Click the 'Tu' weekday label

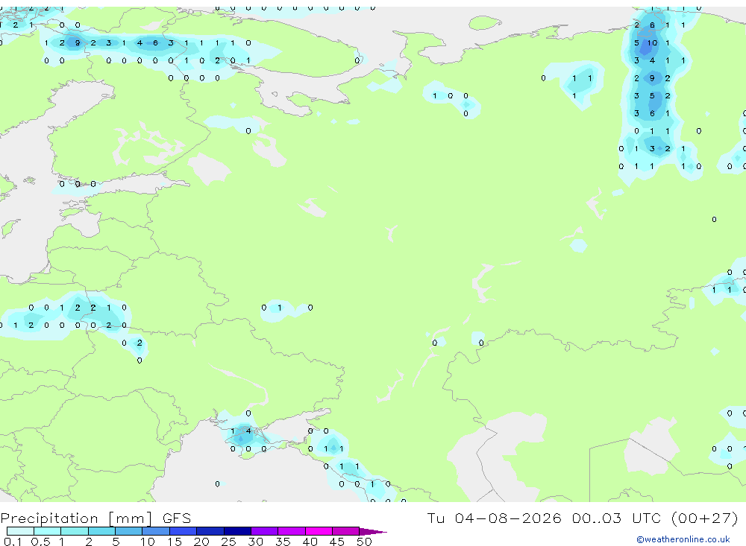(436, 518)
